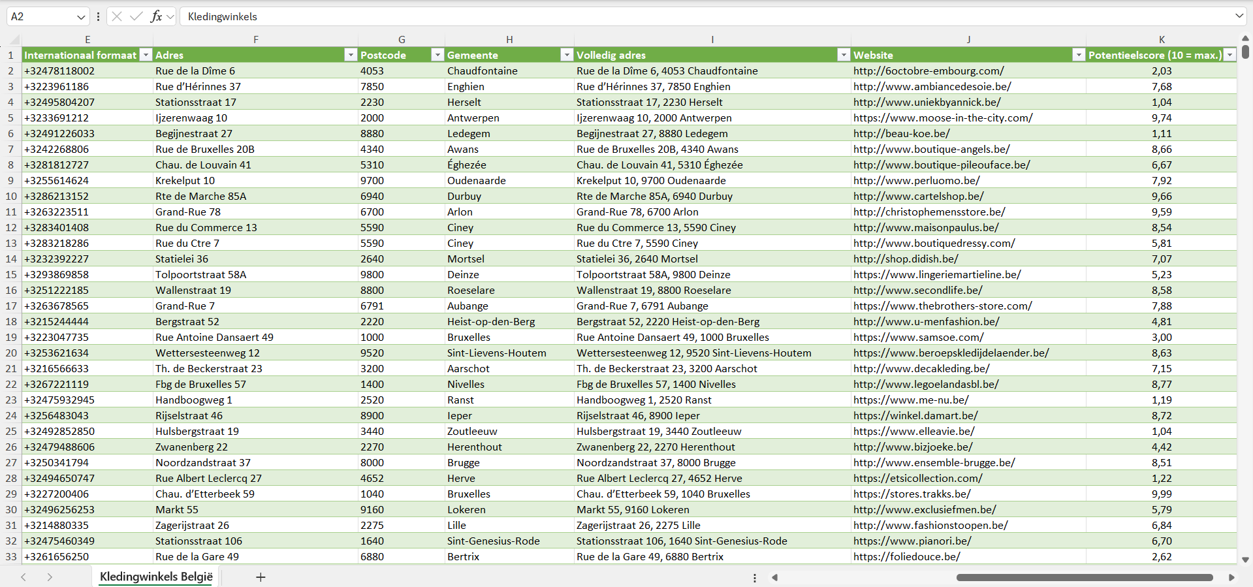Image resolution: width=1253 pixels, height=587 pixels.
Task: Go to next sheet arrow
Action: 50,577
